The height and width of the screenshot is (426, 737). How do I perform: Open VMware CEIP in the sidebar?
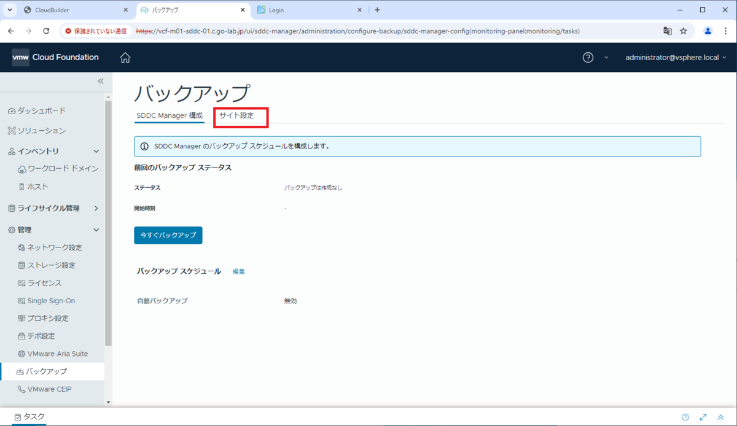tap(45, 389)
